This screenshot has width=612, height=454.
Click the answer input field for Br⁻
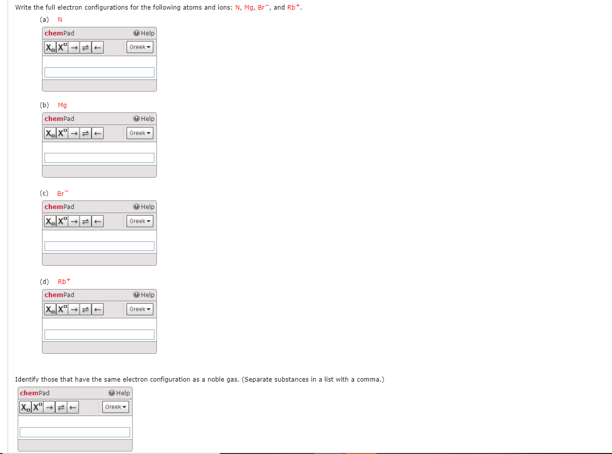pyautogui.click(x=99, y=246)
